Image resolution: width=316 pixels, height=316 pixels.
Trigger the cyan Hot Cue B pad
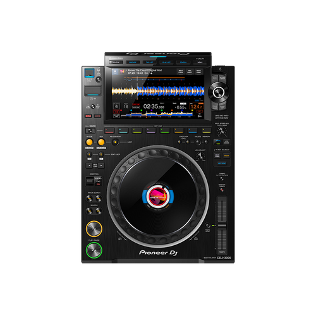coord(123,130)
